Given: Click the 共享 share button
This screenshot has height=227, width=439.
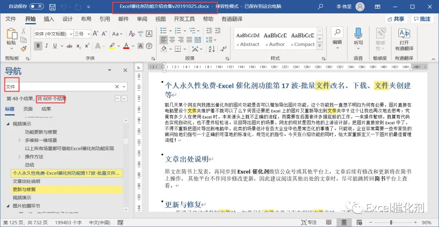Looking at the screenshot, I should (396, 19).
